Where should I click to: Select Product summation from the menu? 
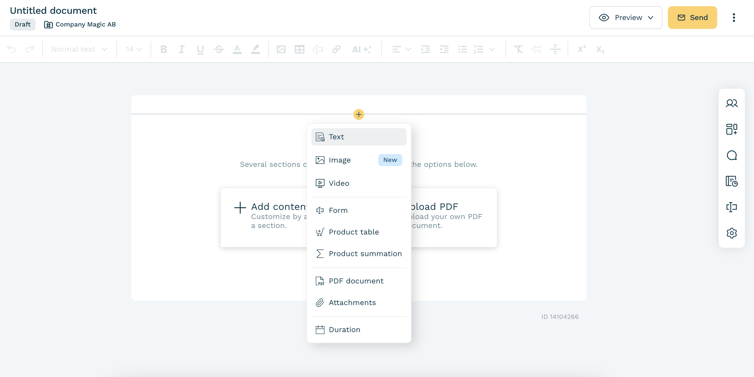pos(359,254)
